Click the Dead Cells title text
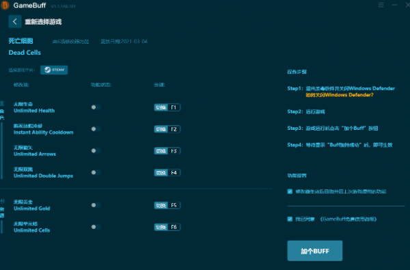Screen dimensions: 410x270 [25, 53]
